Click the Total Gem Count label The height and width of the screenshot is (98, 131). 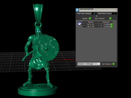(x=105, y=14)
